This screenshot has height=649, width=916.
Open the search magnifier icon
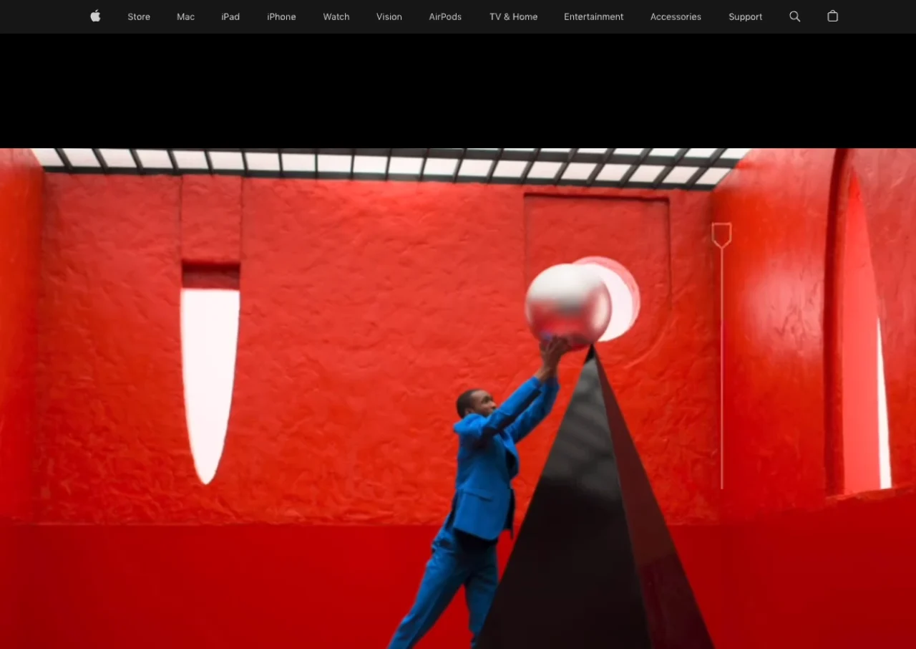click(x=794, y=16)
